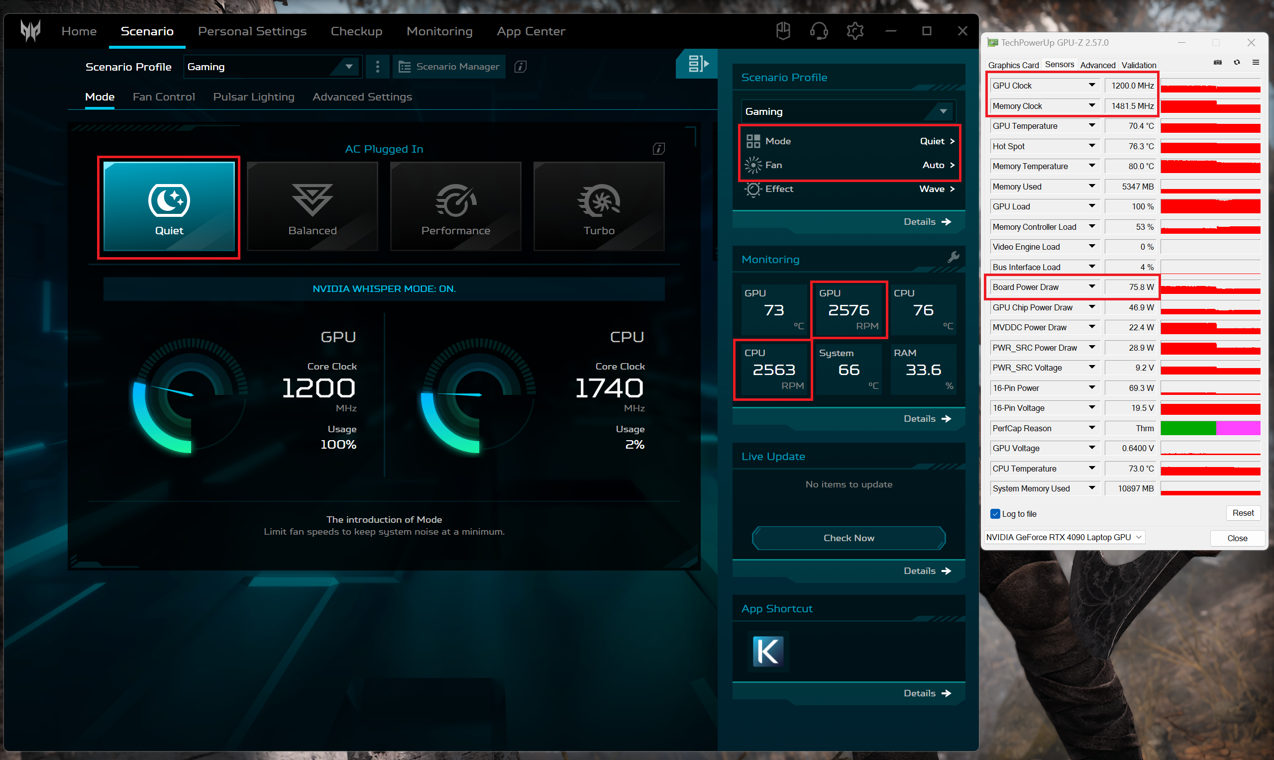Click GPU Load graph in GPU-Z
Image resolution: width=1274 pixels, height=760 pixels.
click(x=1210, y=206)
